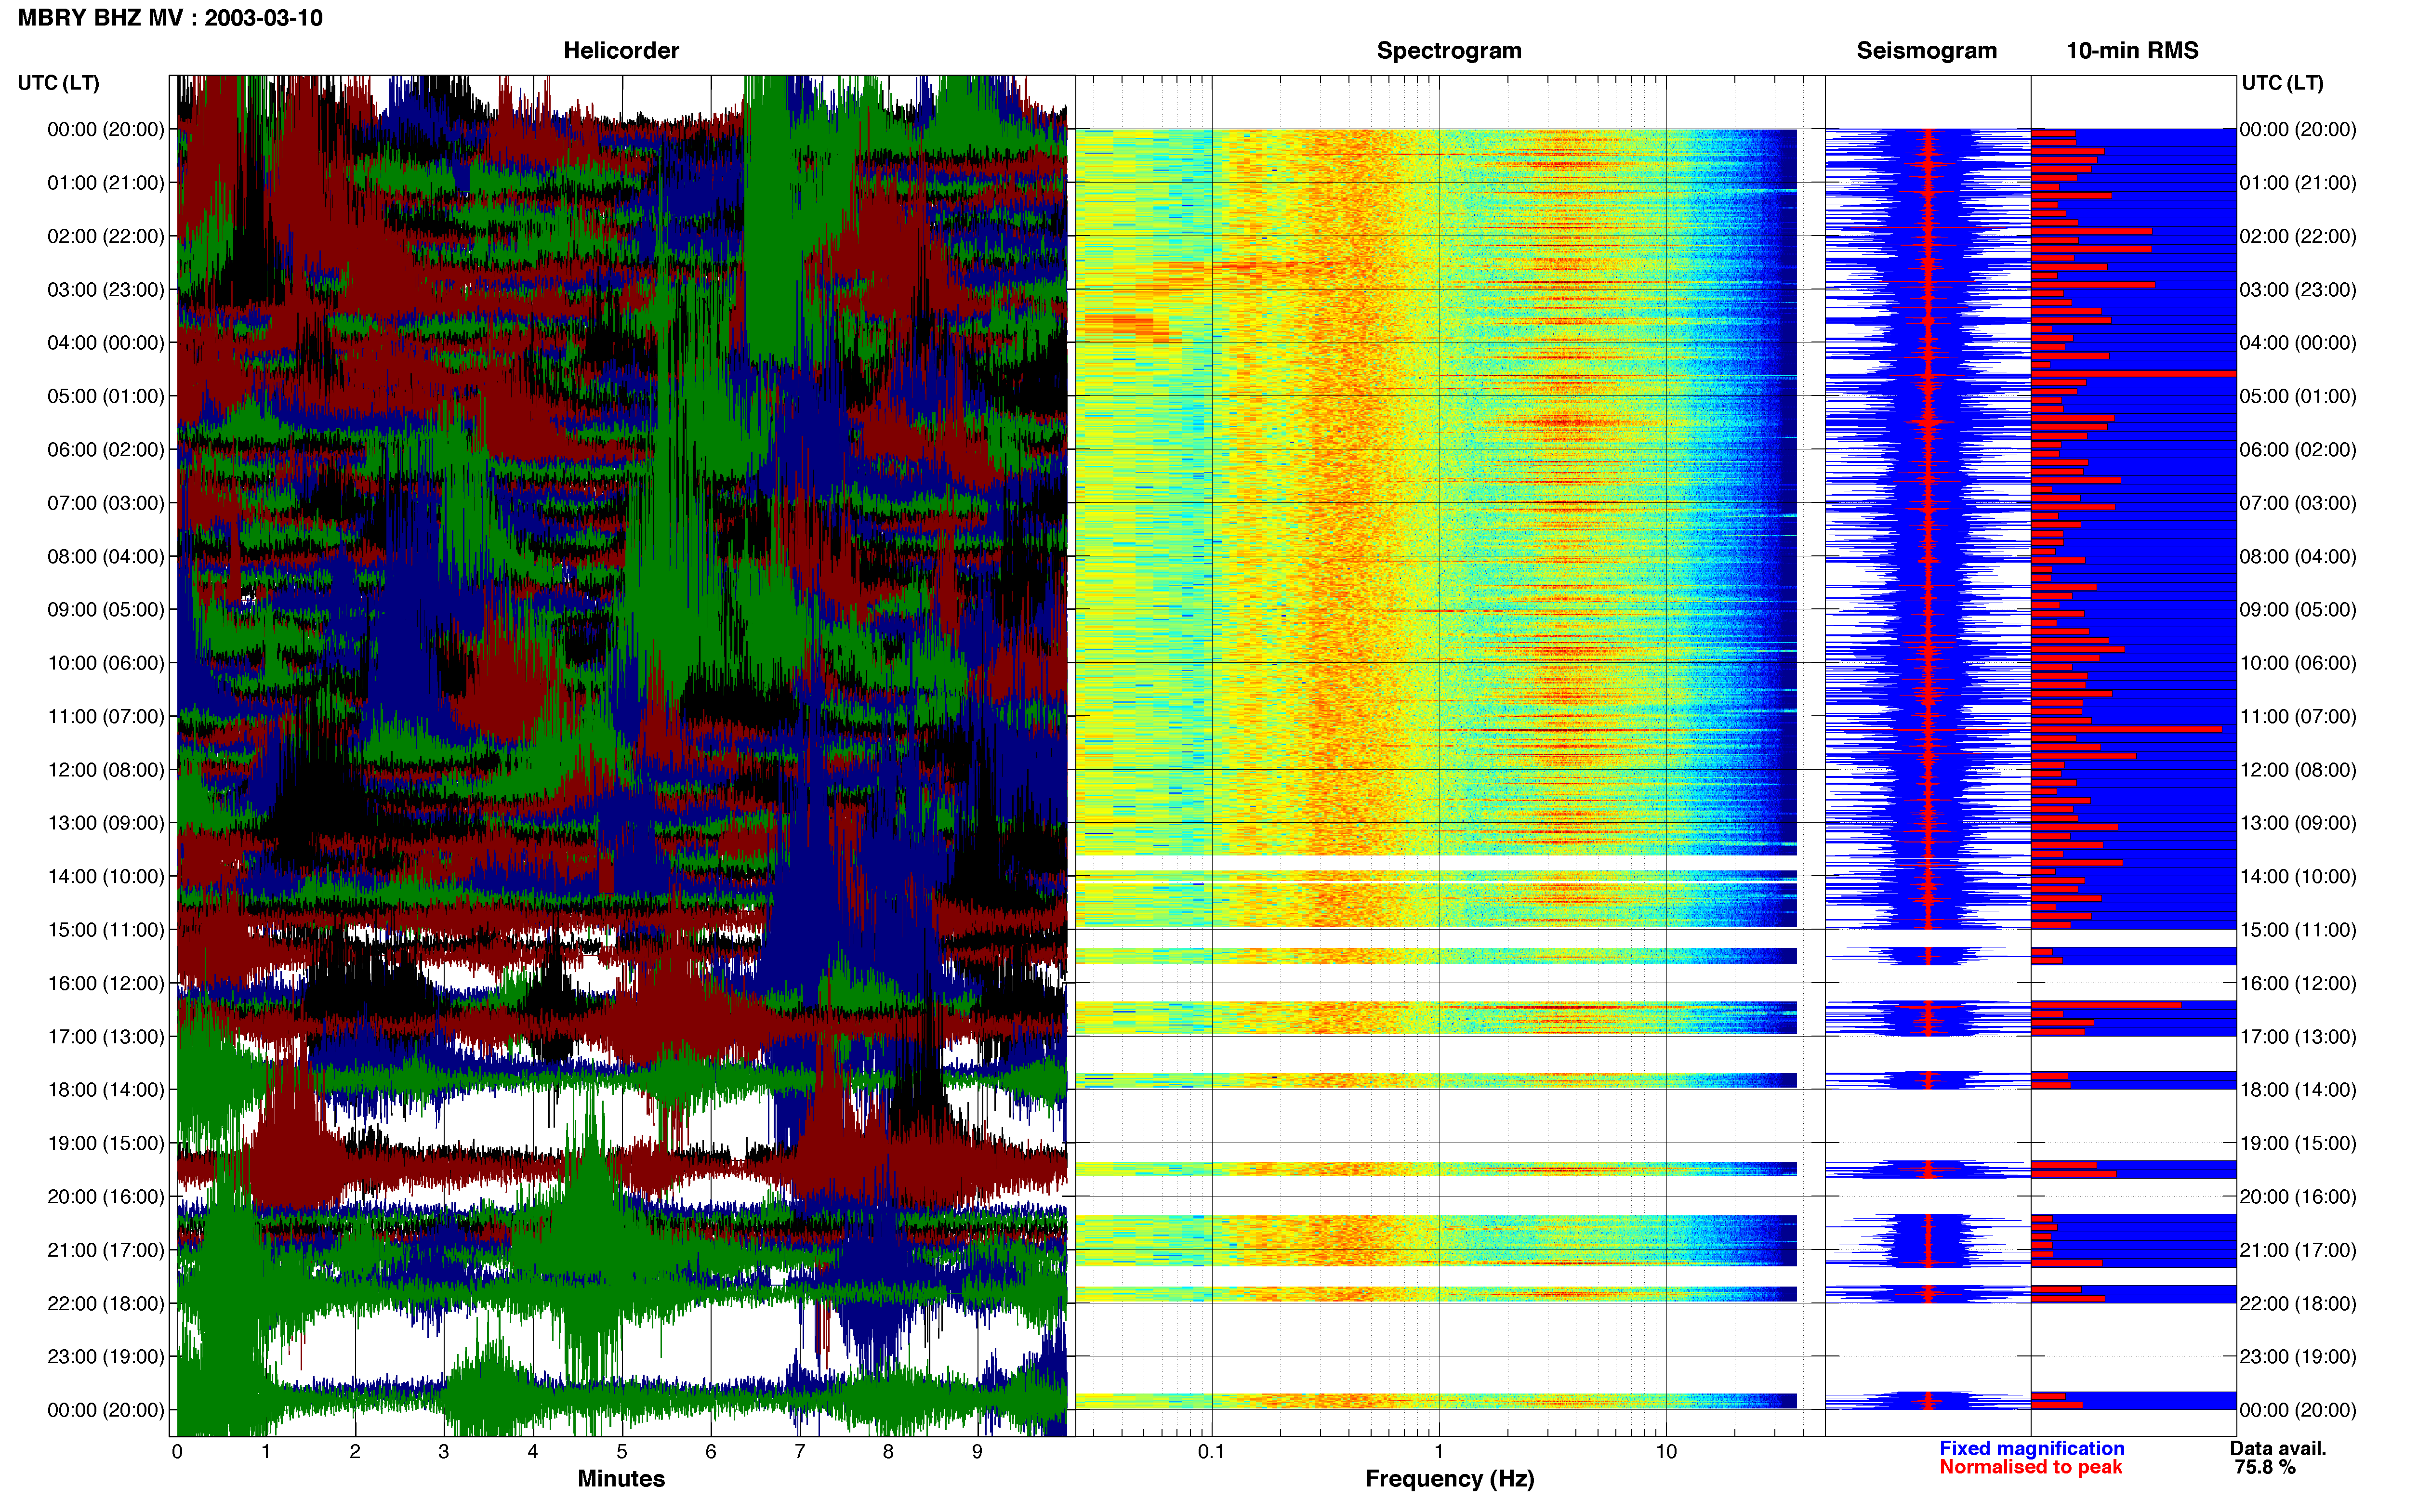Click left time label '13:00 (09:00)'
2418x1512 pixels.
106,823
